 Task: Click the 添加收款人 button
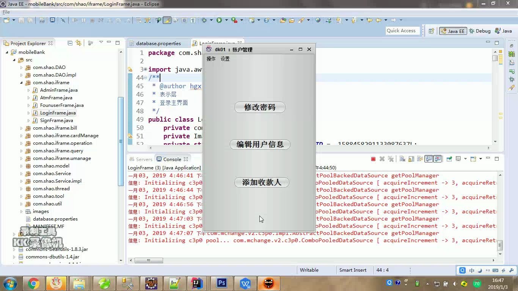click(262, 182)
